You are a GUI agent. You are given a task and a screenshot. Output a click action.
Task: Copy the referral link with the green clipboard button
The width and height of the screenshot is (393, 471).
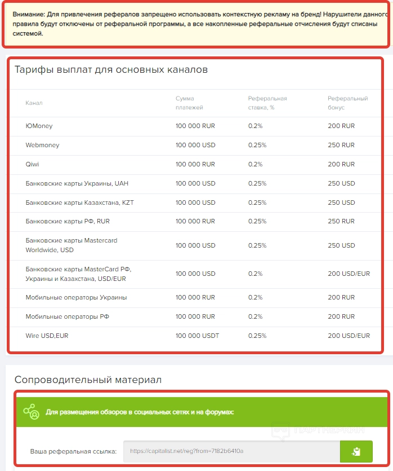356,451
